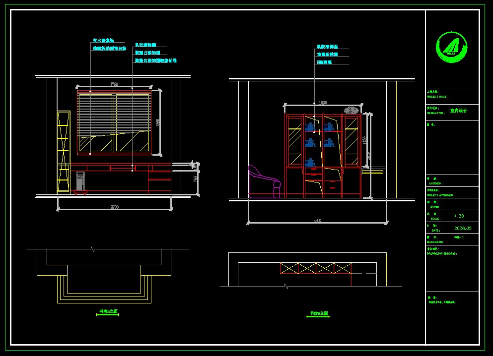Select the computer tower under the desk

pos(80,181)
